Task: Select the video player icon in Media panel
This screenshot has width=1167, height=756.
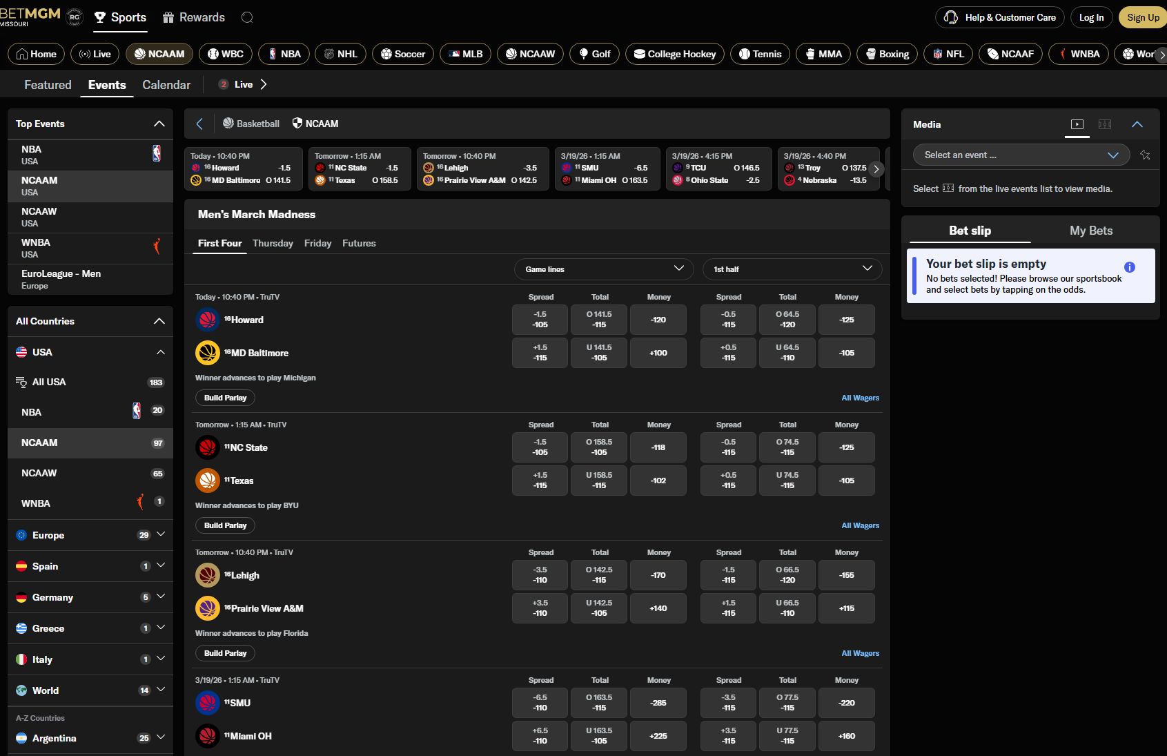Action: pos(1077,124)
